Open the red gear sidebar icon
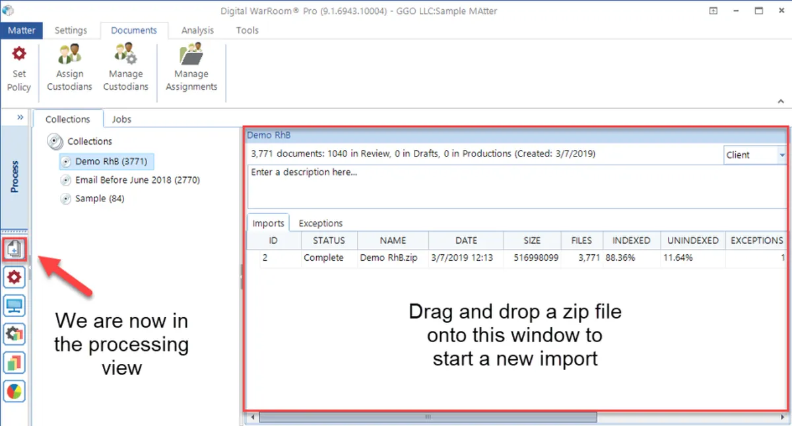 pyautogui.click(x=15, y=278)
